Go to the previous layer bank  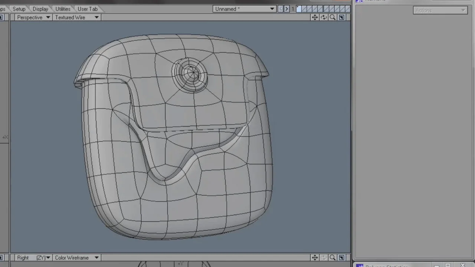pos(281,9)
